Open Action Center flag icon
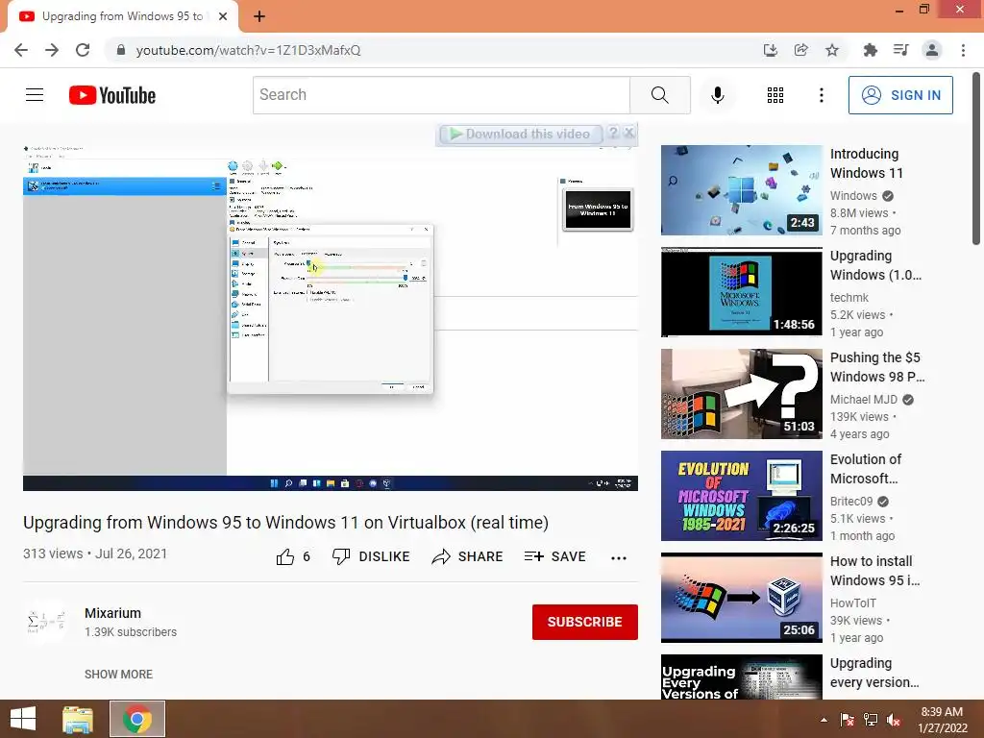Image resolution: width=984 pixels, height=738 pixels. coord(848,720)
